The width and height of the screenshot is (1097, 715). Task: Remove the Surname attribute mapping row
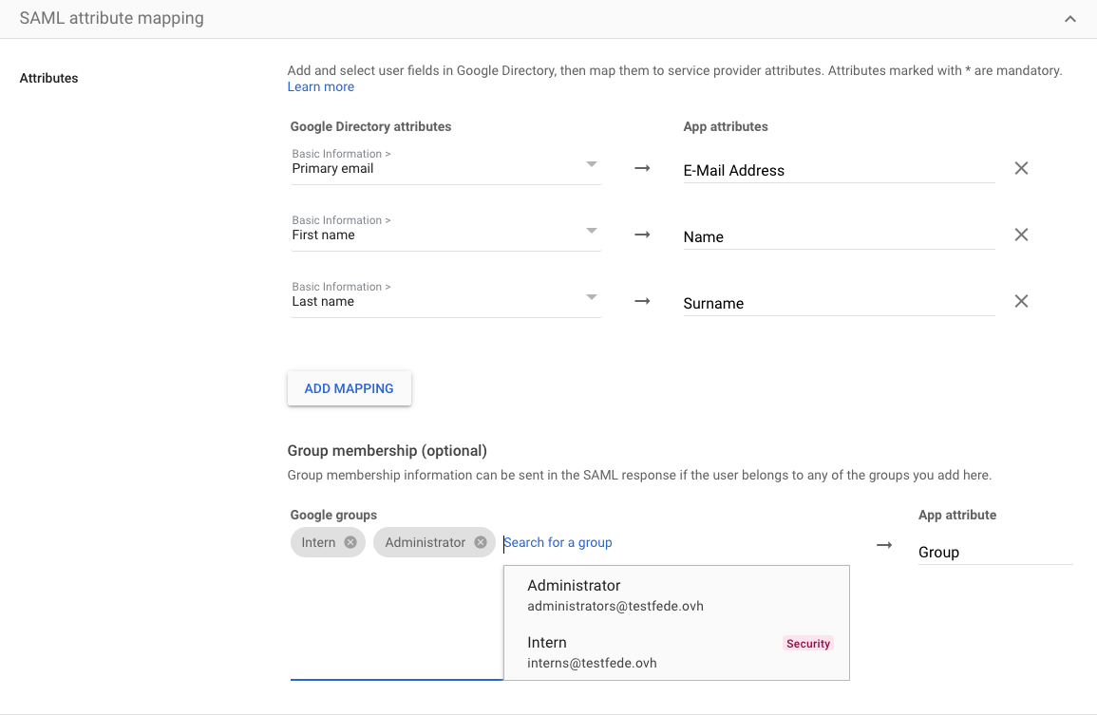[1021, 301]
